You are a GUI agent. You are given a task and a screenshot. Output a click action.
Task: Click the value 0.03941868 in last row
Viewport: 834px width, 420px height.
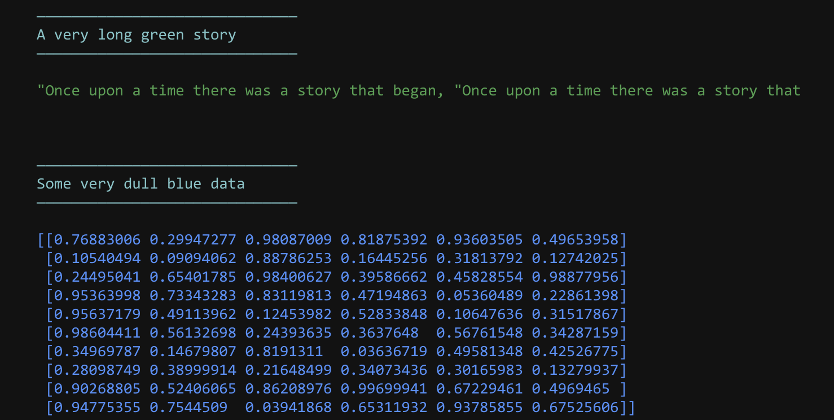(288, 408)
